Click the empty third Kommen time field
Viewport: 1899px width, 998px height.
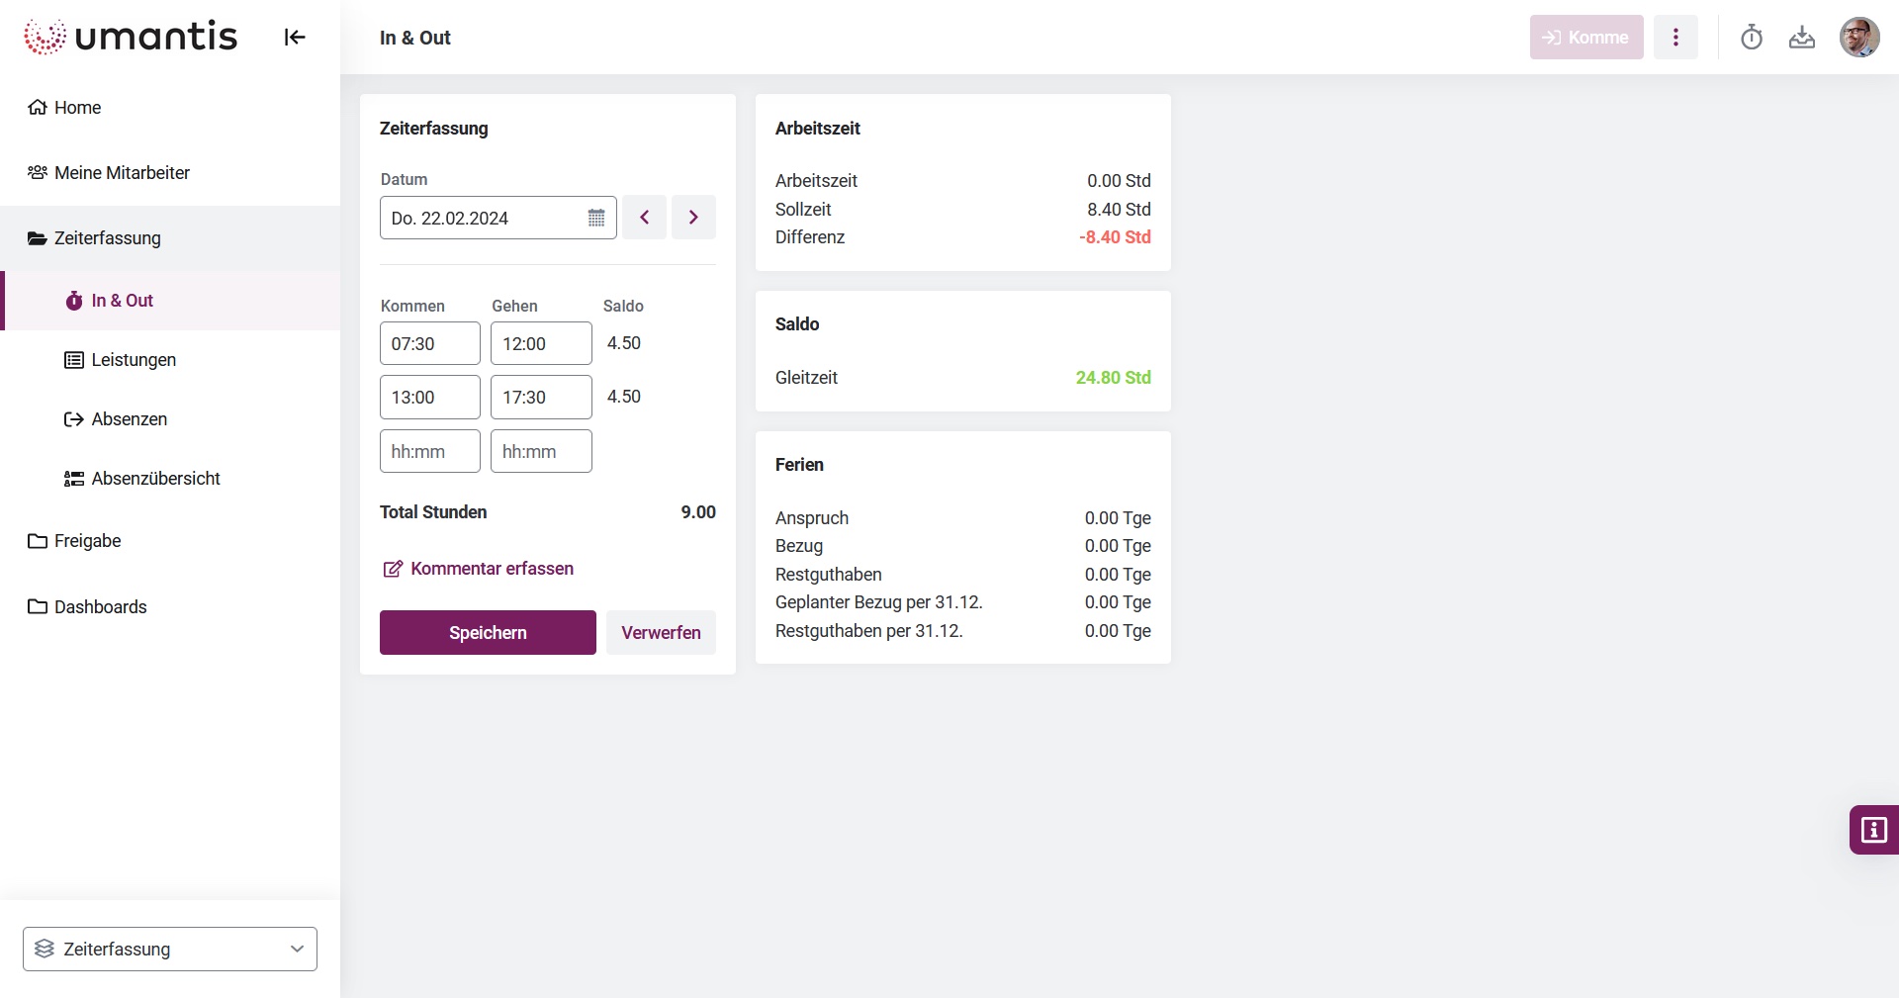(430, 452)
